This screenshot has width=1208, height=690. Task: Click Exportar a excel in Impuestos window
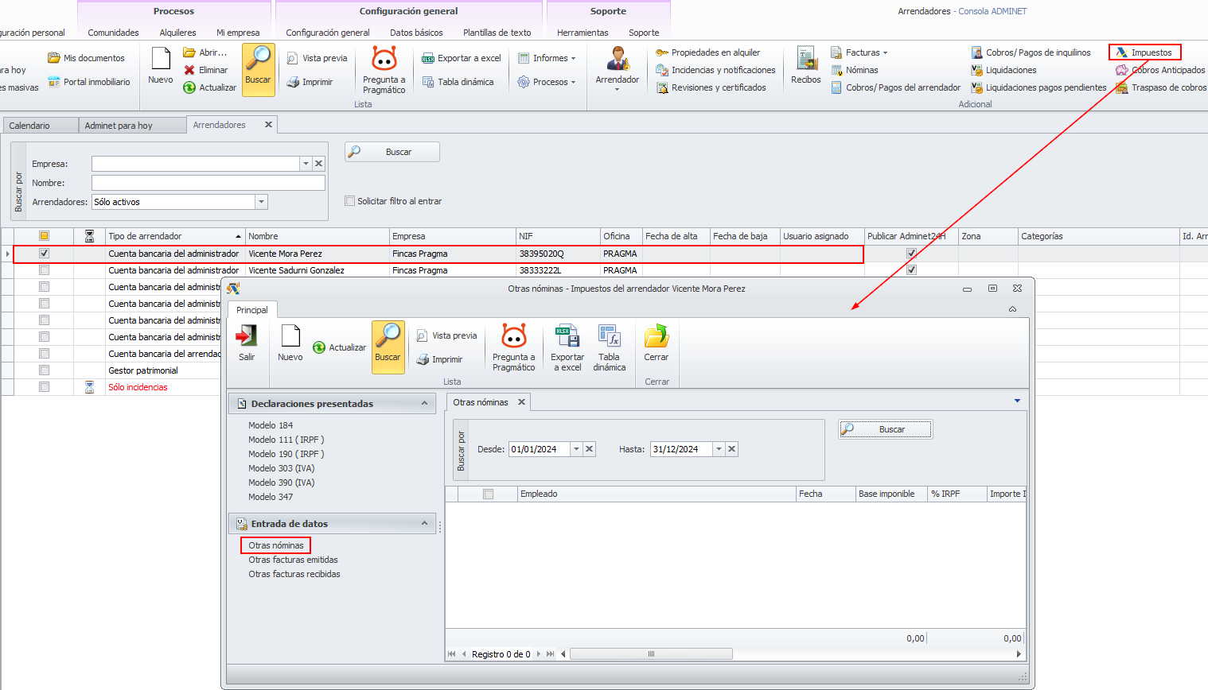(x=567, y=347)
